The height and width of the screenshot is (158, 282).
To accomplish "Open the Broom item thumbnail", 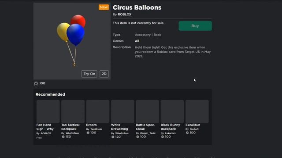I will tap(98, 111).
